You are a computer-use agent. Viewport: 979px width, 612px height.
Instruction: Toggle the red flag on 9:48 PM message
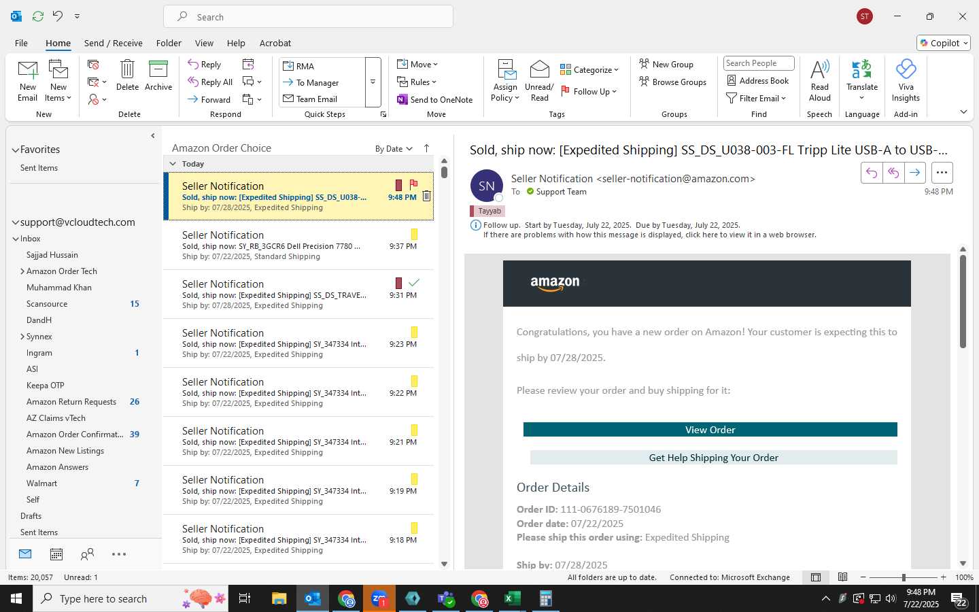413,185
